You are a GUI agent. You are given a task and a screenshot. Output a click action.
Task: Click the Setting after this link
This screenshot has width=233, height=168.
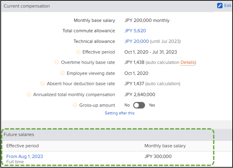(120, 113)
